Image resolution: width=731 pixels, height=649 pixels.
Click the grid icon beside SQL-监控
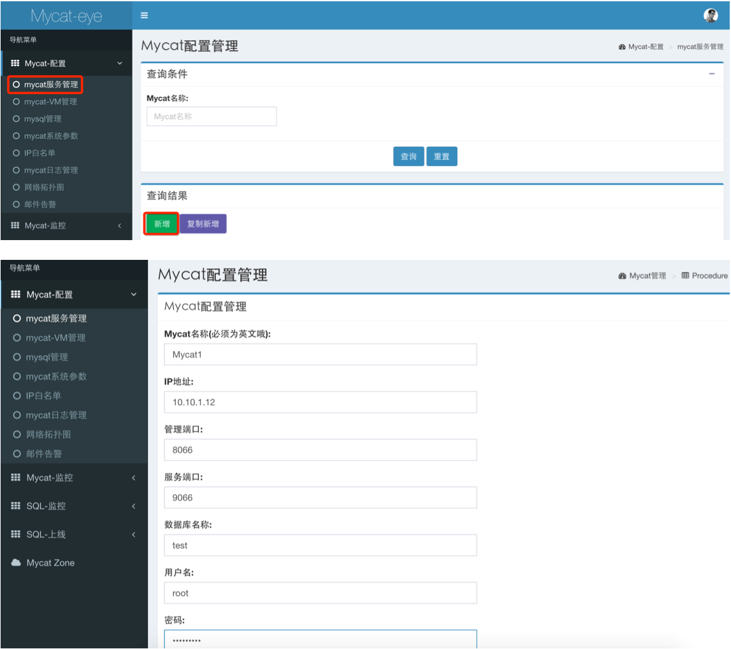click(15, 506)
